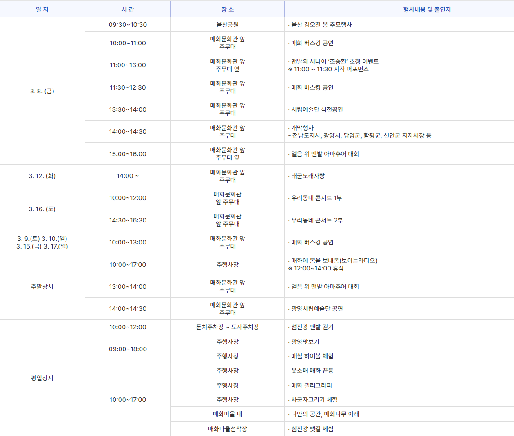The width and height of the screenshot is (514, 436).
Task: Select '주행사장' in the 매화 캘리그라피 row
Action: 227,385
